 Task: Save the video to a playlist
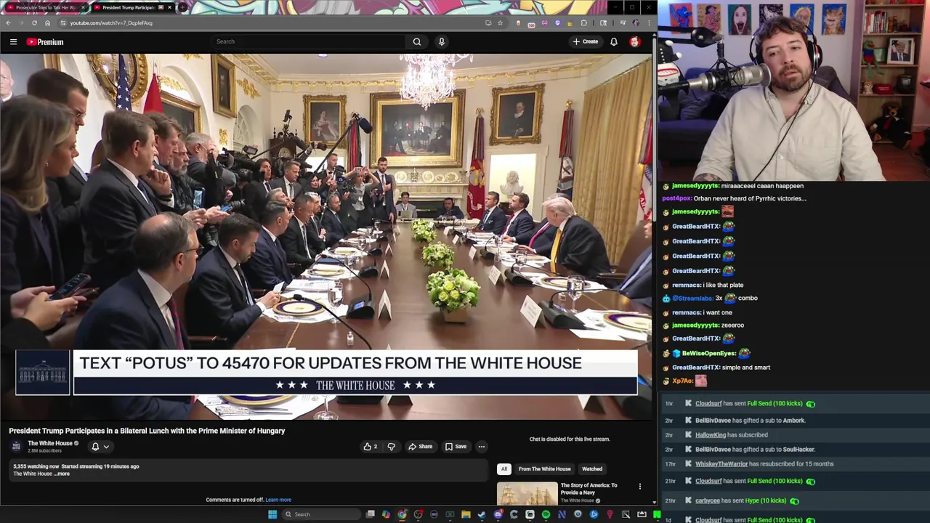pyautogui.click(x=456, y=447)
